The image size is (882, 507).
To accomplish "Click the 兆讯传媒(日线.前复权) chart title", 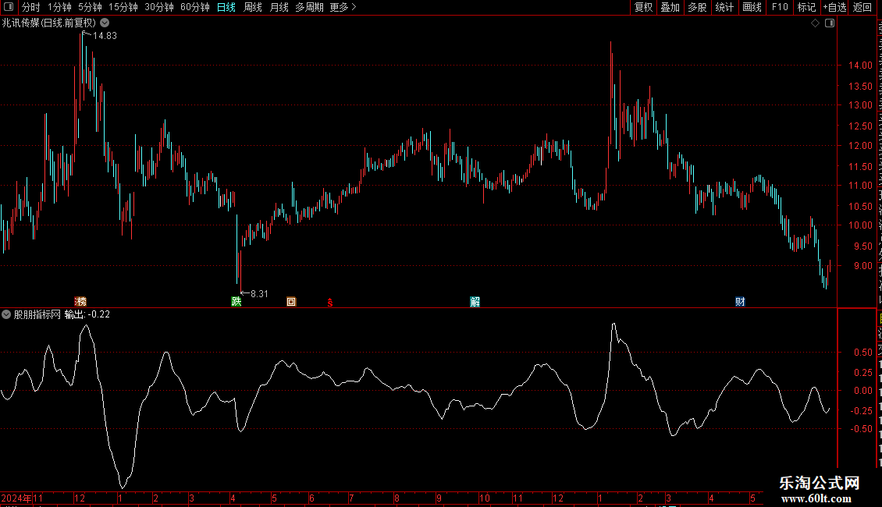I will coord(49,23).
